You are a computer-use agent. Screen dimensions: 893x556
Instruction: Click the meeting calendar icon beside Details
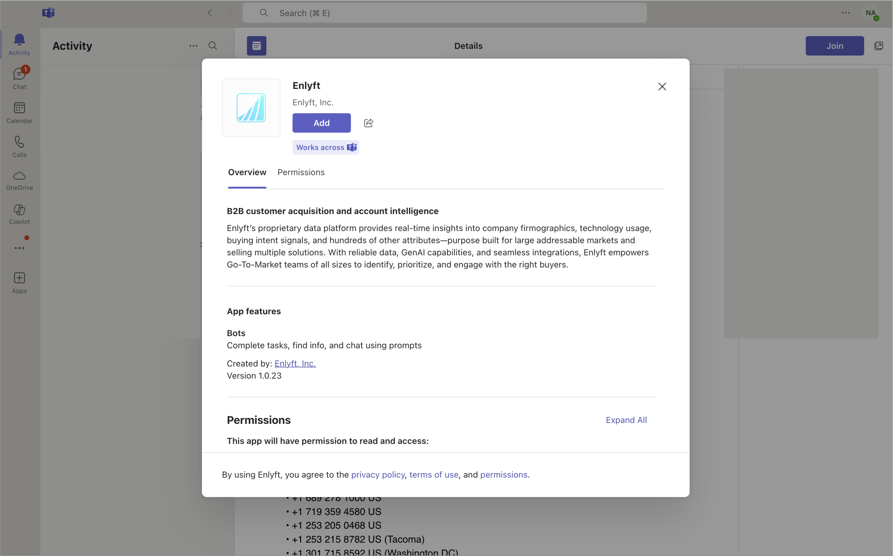(257, 46)
